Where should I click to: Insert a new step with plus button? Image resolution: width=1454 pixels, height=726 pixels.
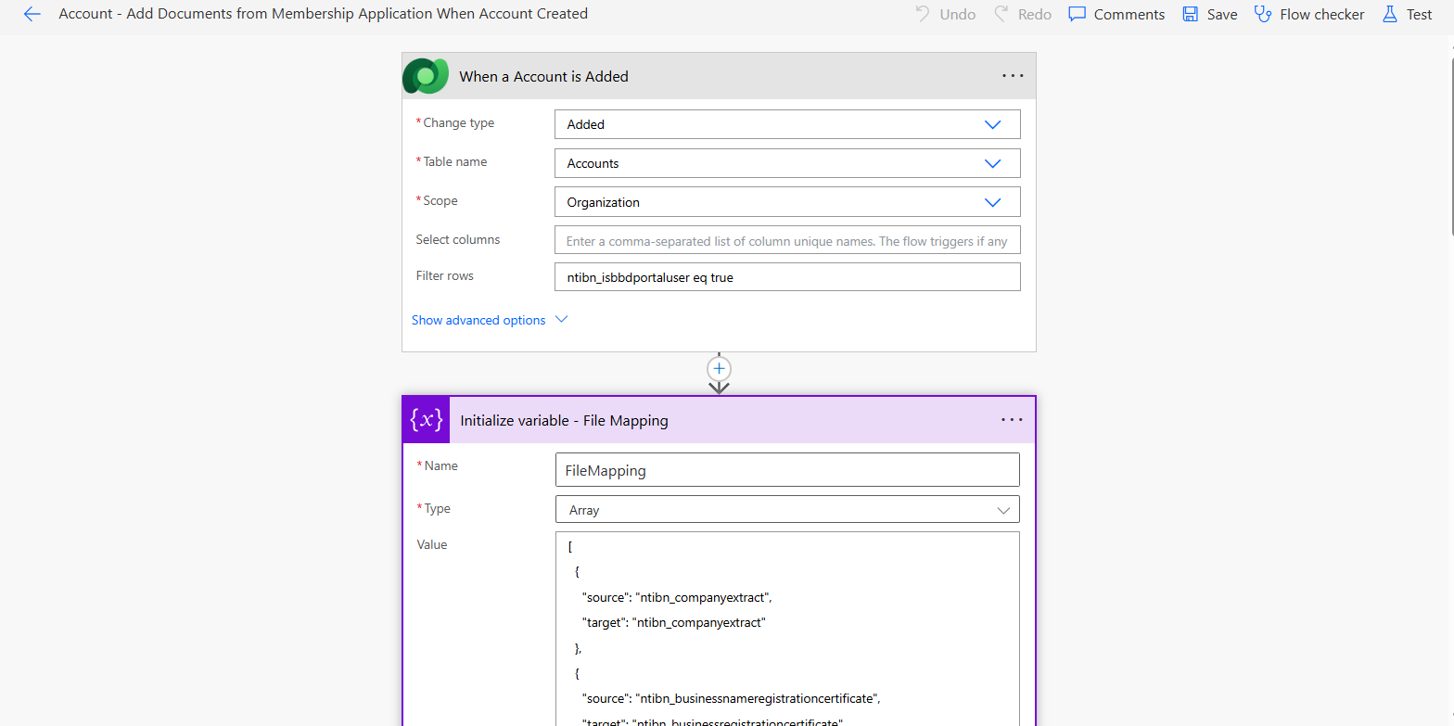tap(720, 367)
